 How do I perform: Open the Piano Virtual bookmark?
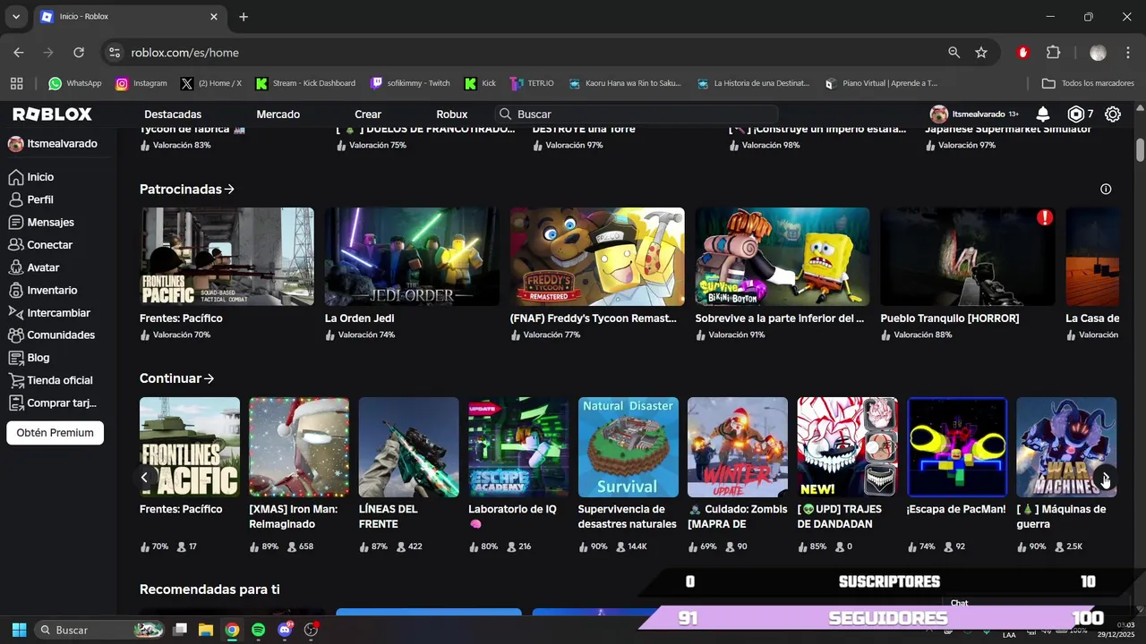tap(881, 83)
